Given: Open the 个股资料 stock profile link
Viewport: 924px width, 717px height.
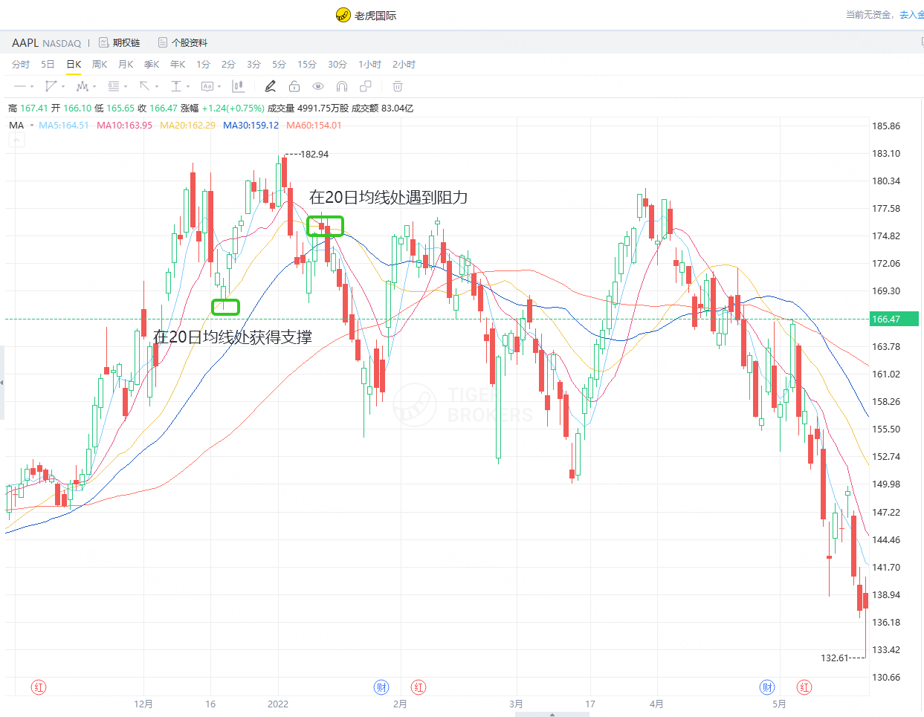Looking at the screenshot, I should tap(190, 43).
